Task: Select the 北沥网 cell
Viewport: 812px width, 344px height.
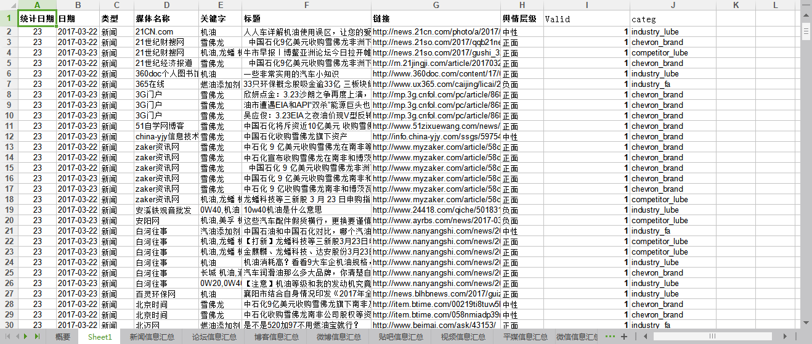Action: click(x=166, y=325)
